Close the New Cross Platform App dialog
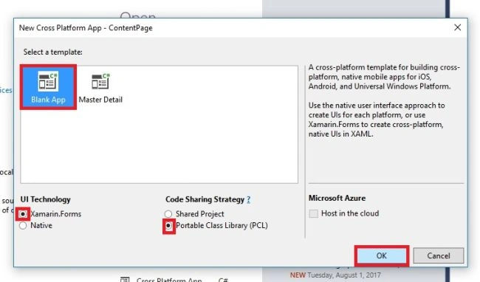This screenshot has width=480, height=282. [x=458, y=27]
